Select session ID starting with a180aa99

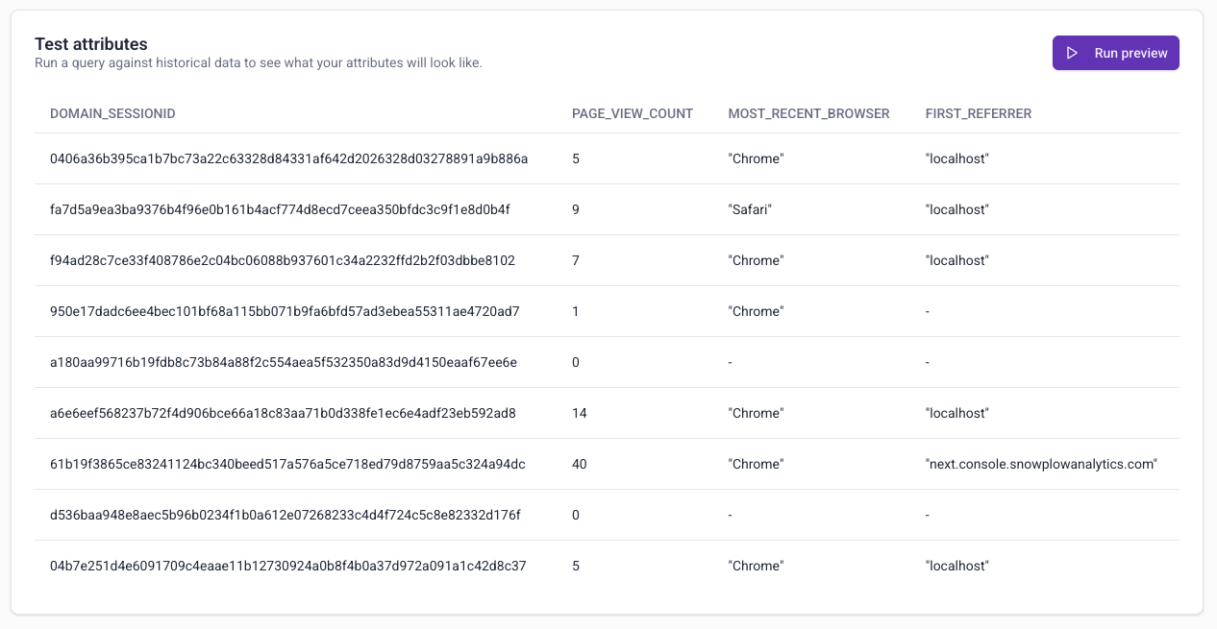tap(284, 362)
